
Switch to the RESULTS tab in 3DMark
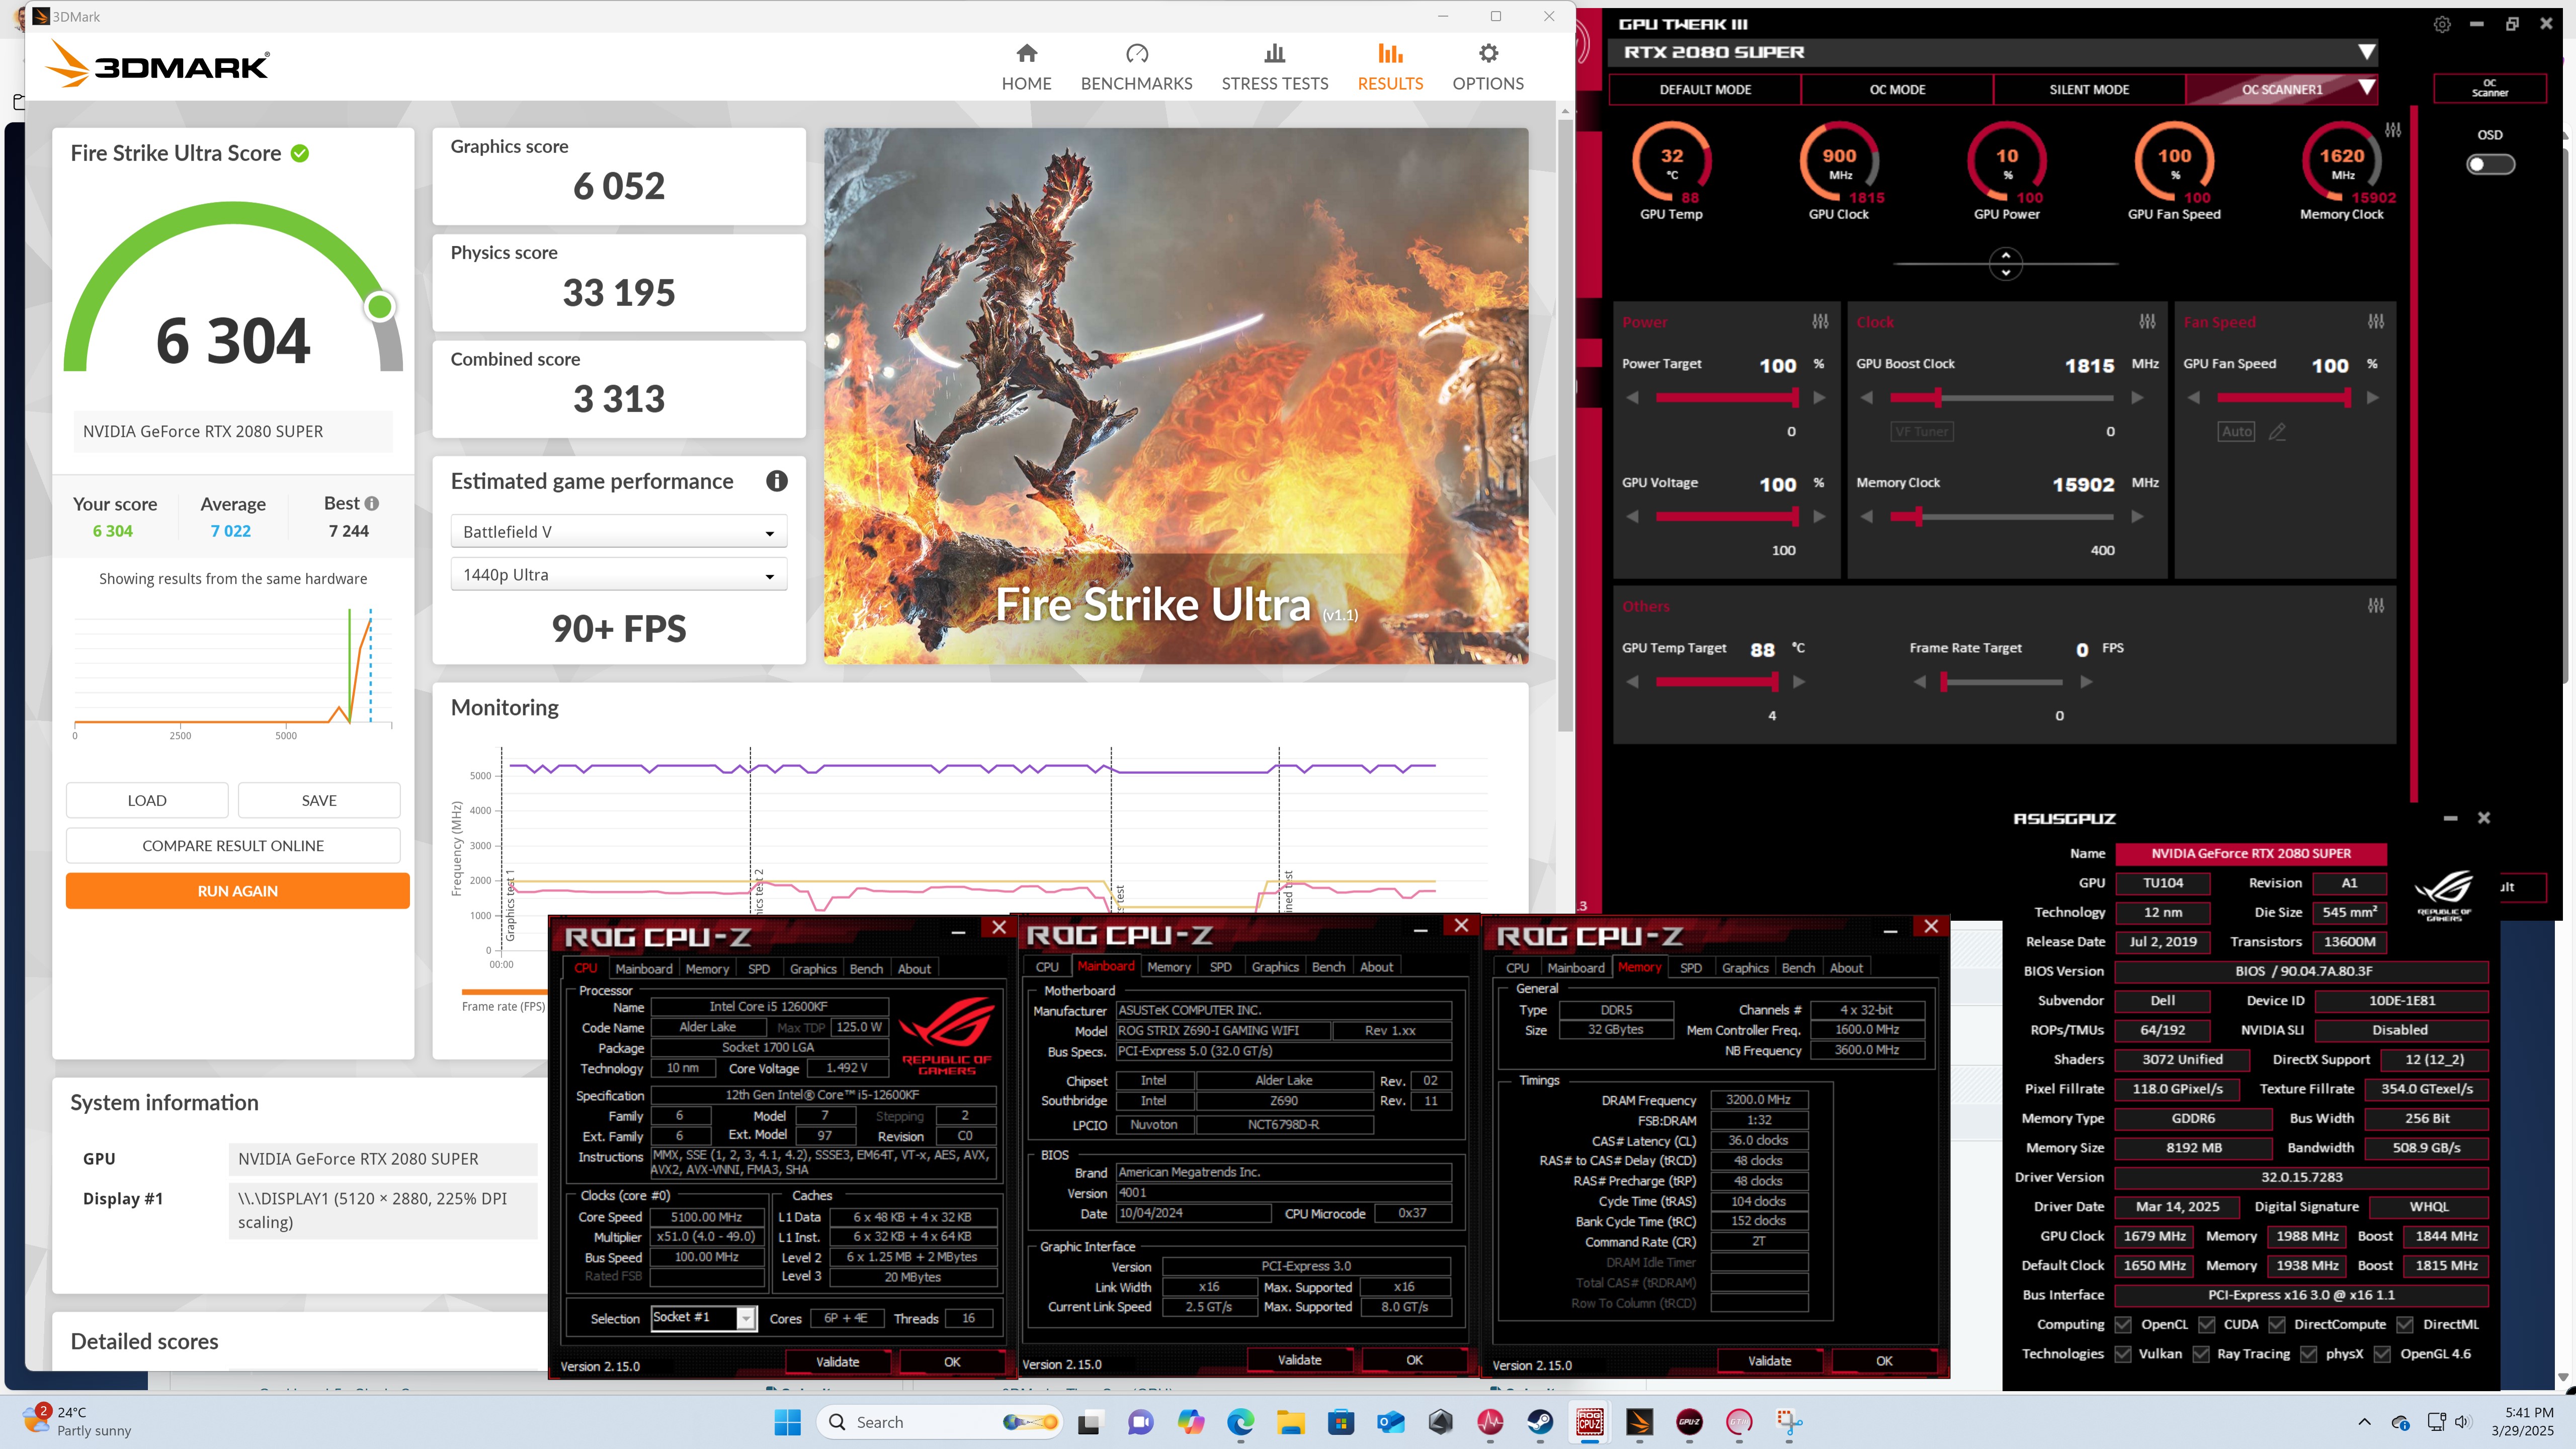tap(1390, 68)
